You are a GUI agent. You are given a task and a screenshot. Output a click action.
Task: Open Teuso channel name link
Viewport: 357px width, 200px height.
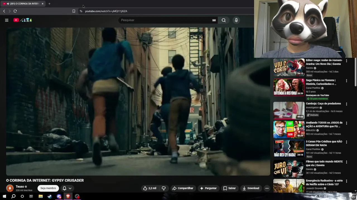coord(20,187)
